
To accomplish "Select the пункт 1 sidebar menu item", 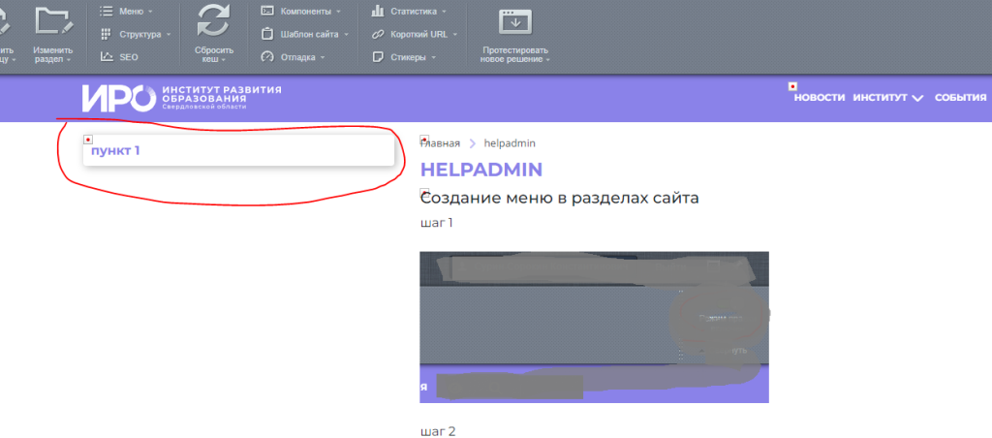I will point(115,150).
